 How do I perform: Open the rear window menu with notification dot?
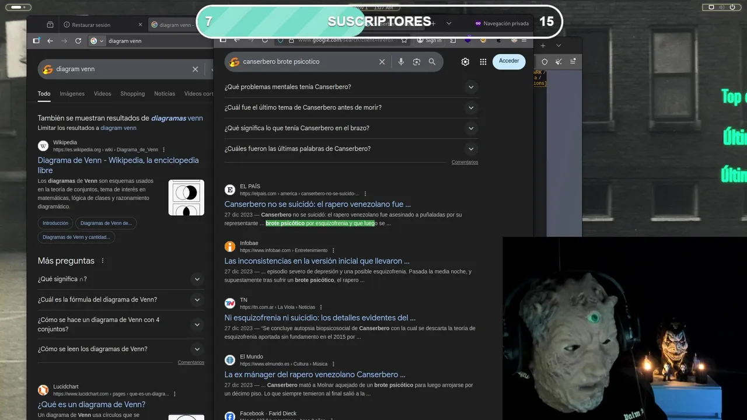[x=573, y=61]
